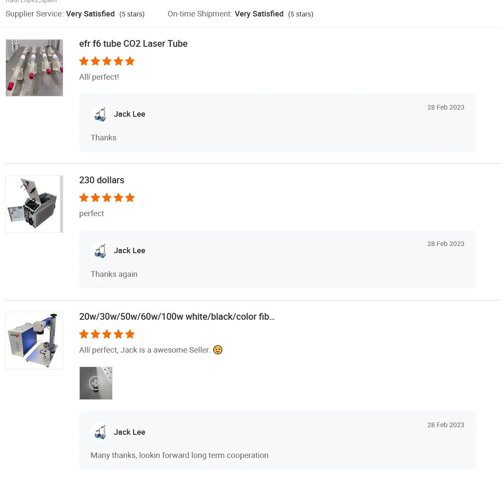
Task: Click the '230 dollars' product title
Action: pyautogui.click(x=102, y=180)
